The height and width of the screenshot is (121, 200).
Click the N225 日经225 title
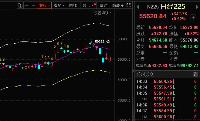(166, 7)
